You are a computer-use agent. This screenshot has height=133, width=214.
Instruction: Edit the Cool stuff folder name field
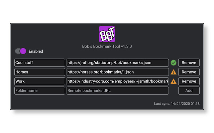pos(40,63)
